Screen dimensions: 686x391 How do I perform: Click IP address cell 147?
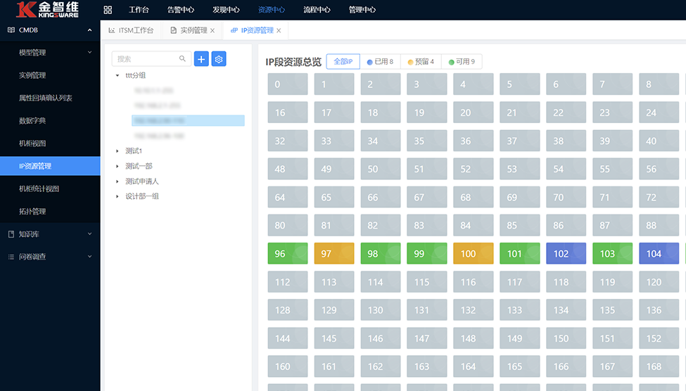[426, 338]
